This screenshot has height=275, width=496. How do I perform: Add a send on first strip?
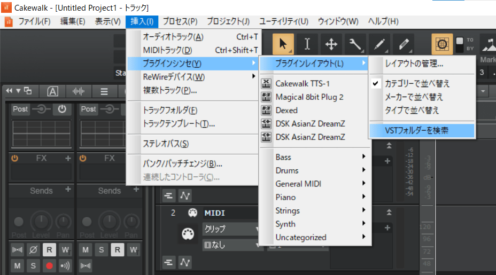pyautogui.click(x=68, y=190)
